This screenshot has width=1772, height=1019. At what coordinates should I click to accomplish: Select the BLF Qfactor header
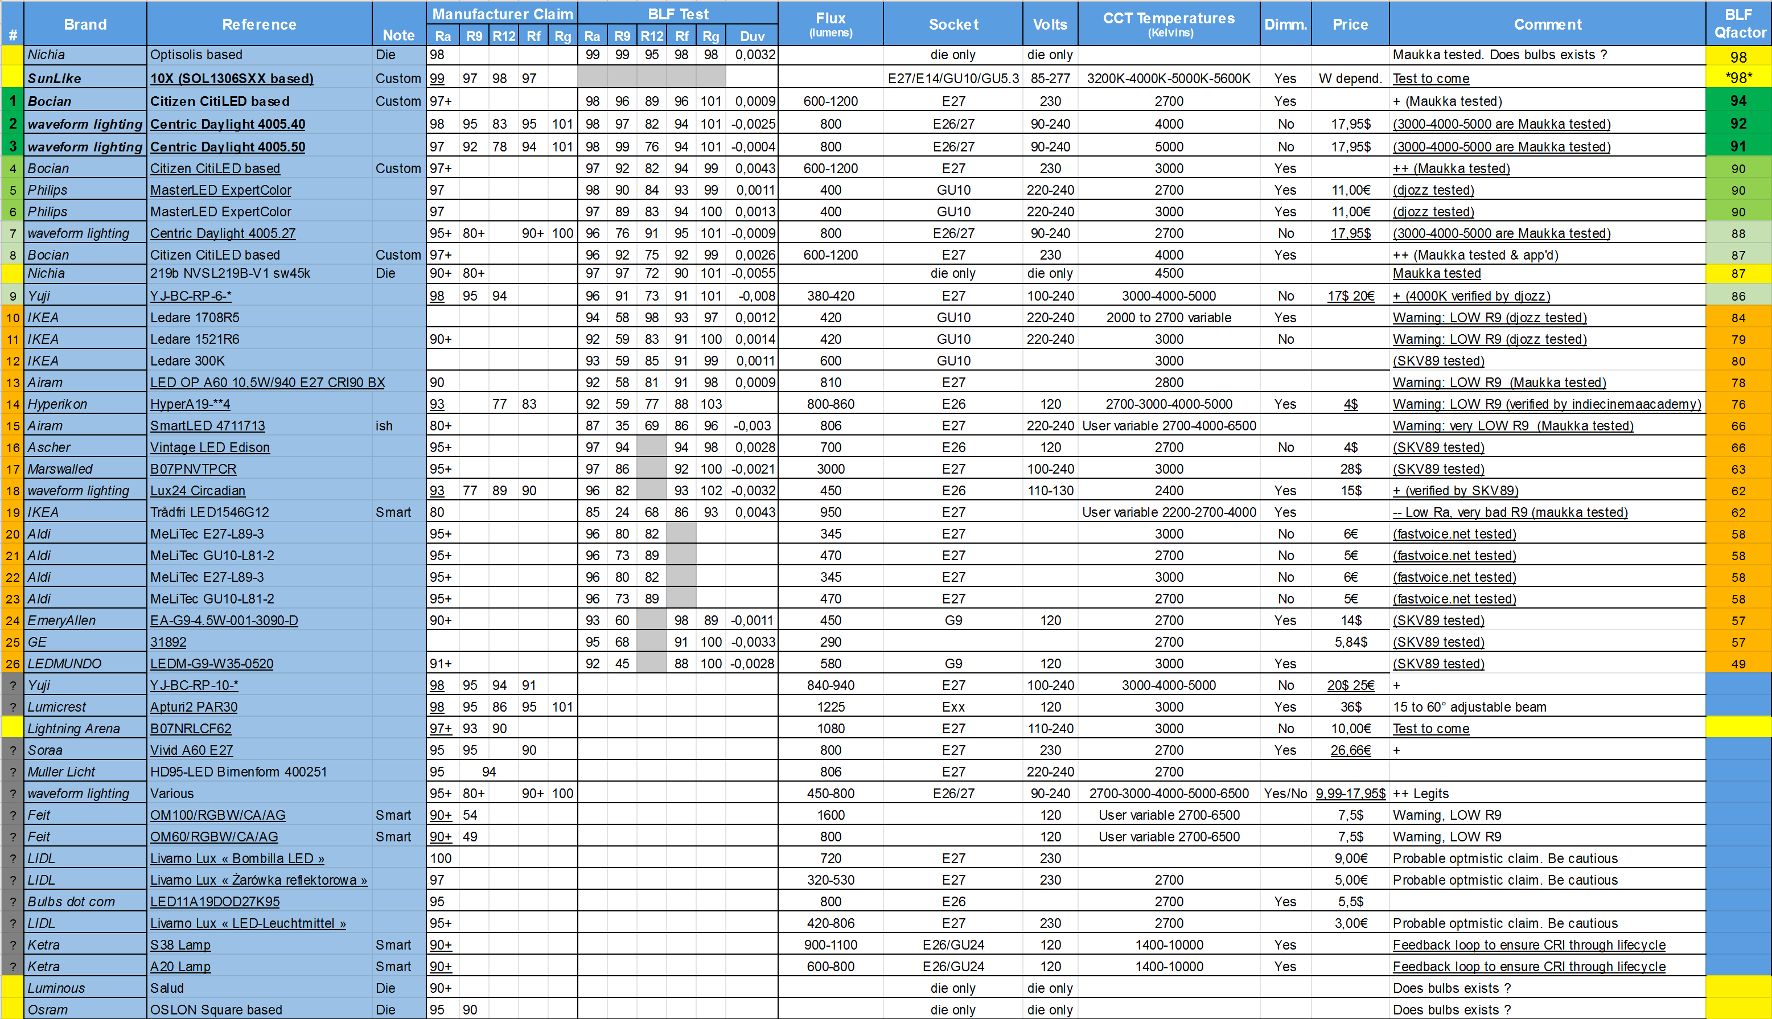click(1739, 24)
